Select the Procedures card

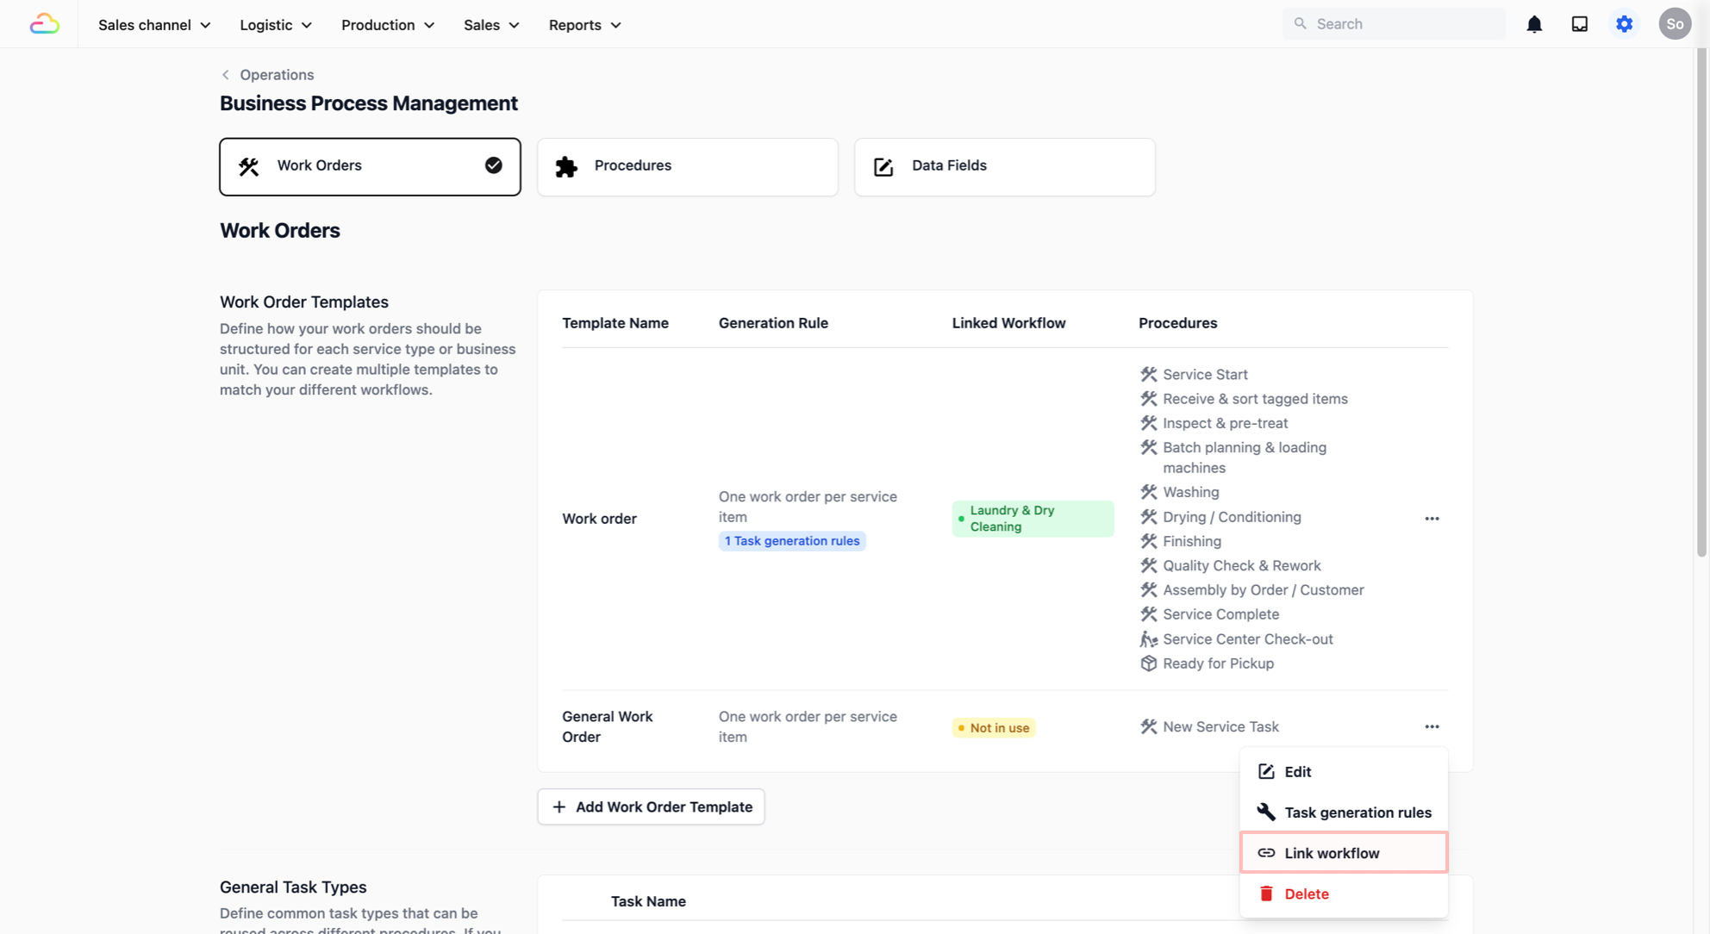point(687,166)
